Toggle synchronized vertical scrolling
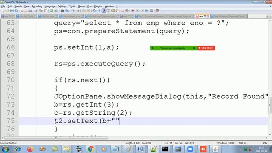 [x=84, y=11]
